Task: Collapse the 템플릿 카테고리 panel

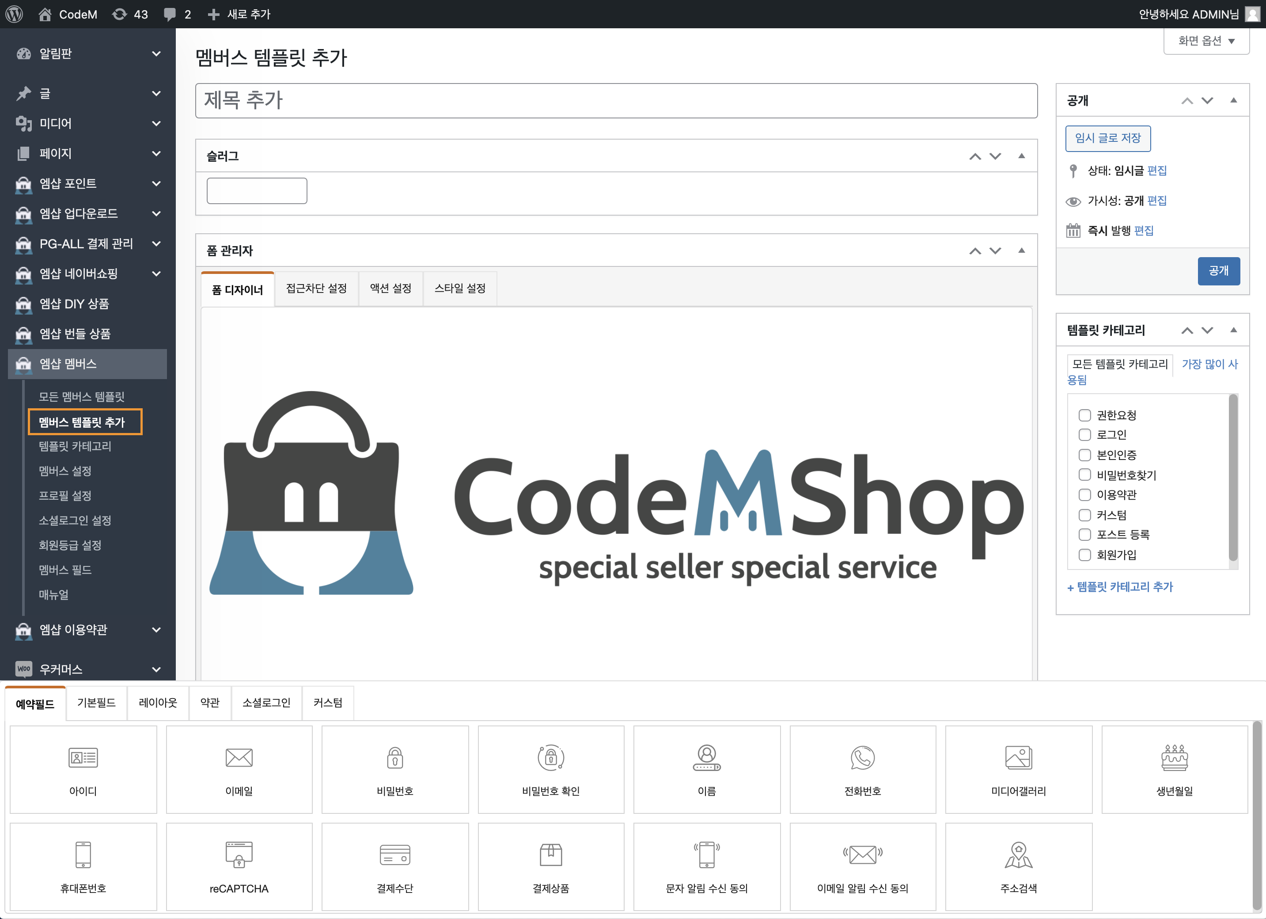Action: click(x=1234, y=330)
